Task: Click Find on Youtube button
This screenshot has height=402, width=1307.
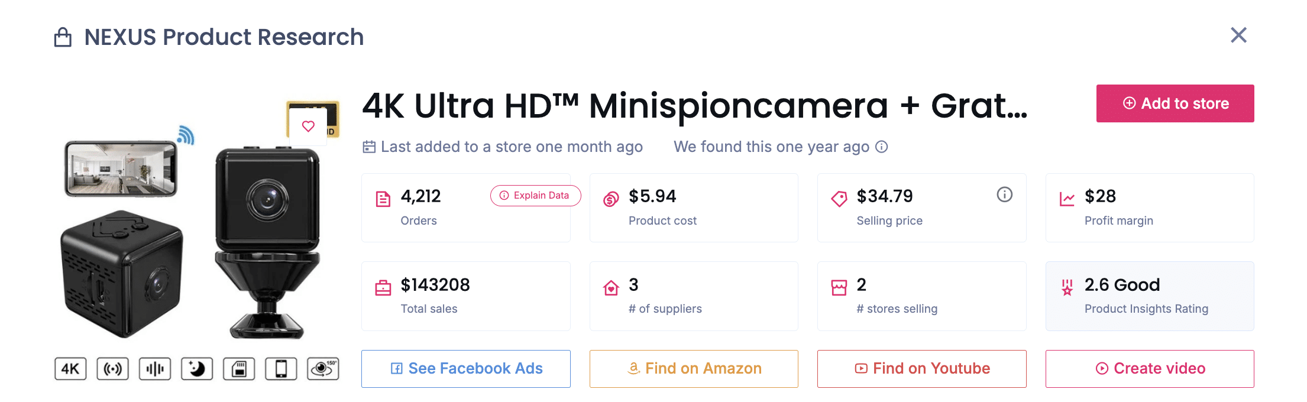Action: tap(921, 369)
